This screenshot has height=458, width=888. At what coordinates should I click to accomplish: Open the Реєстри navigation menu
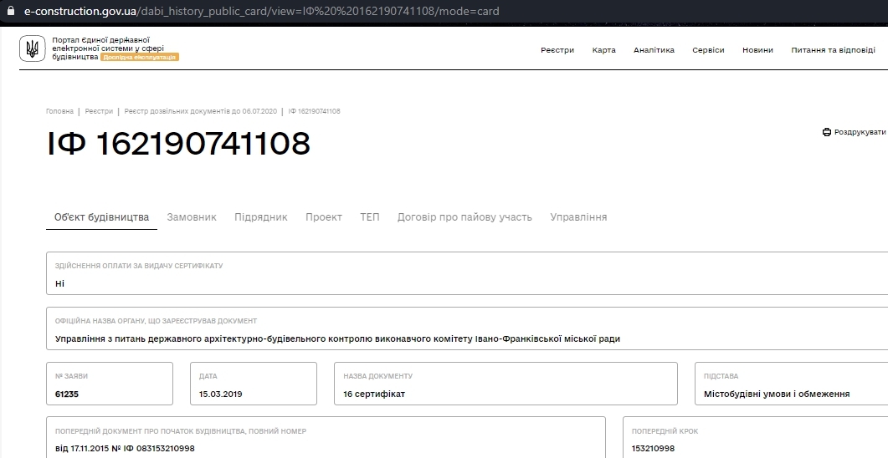(x=557, y=50)
